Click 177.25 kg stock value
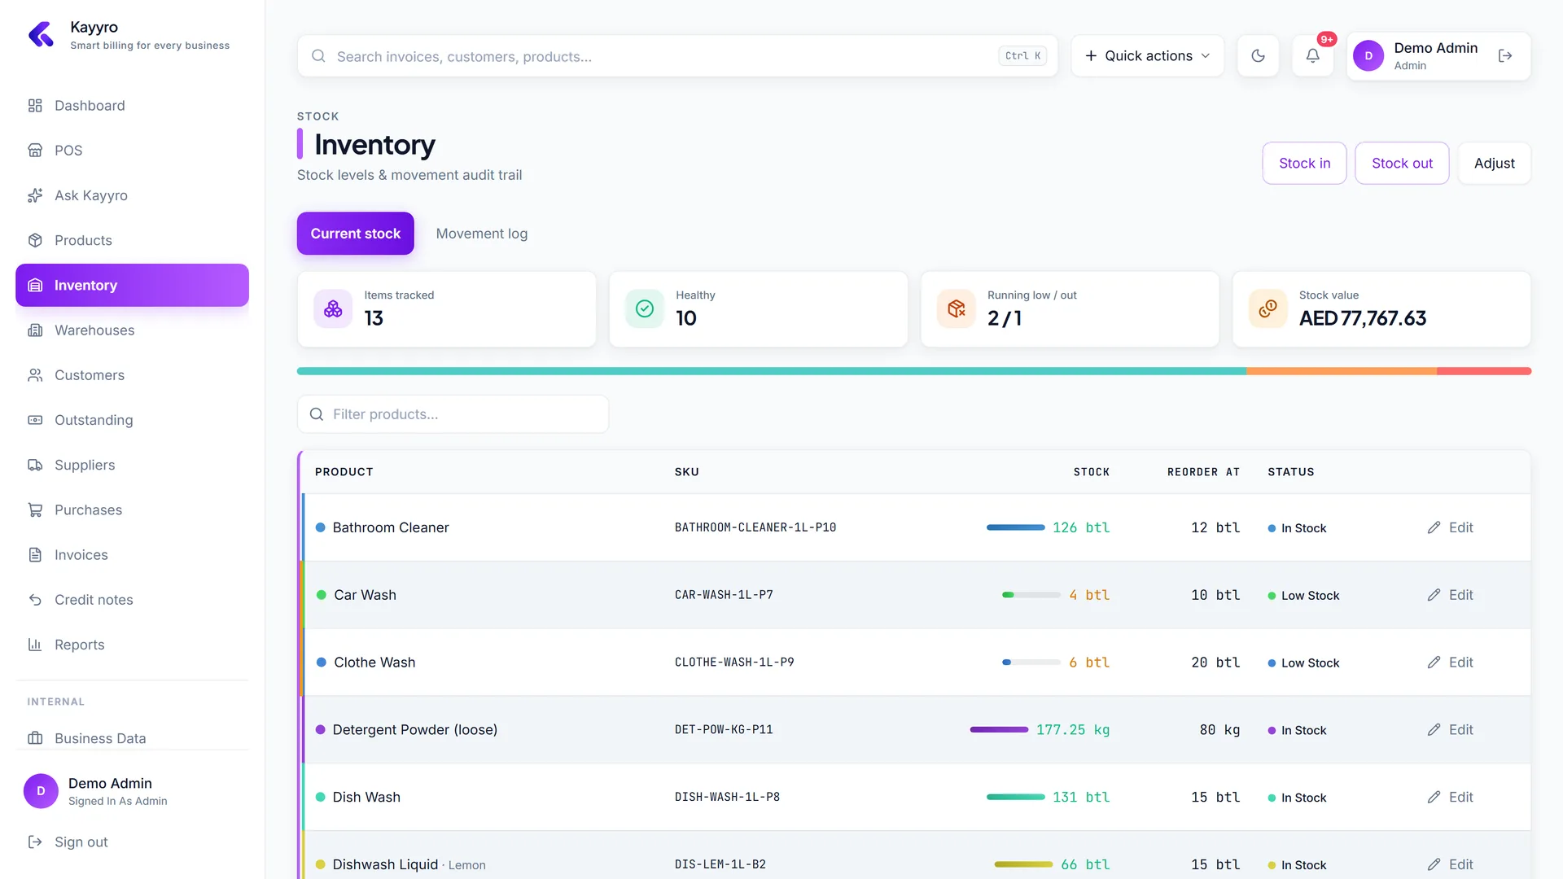 tap(1073, 730)
